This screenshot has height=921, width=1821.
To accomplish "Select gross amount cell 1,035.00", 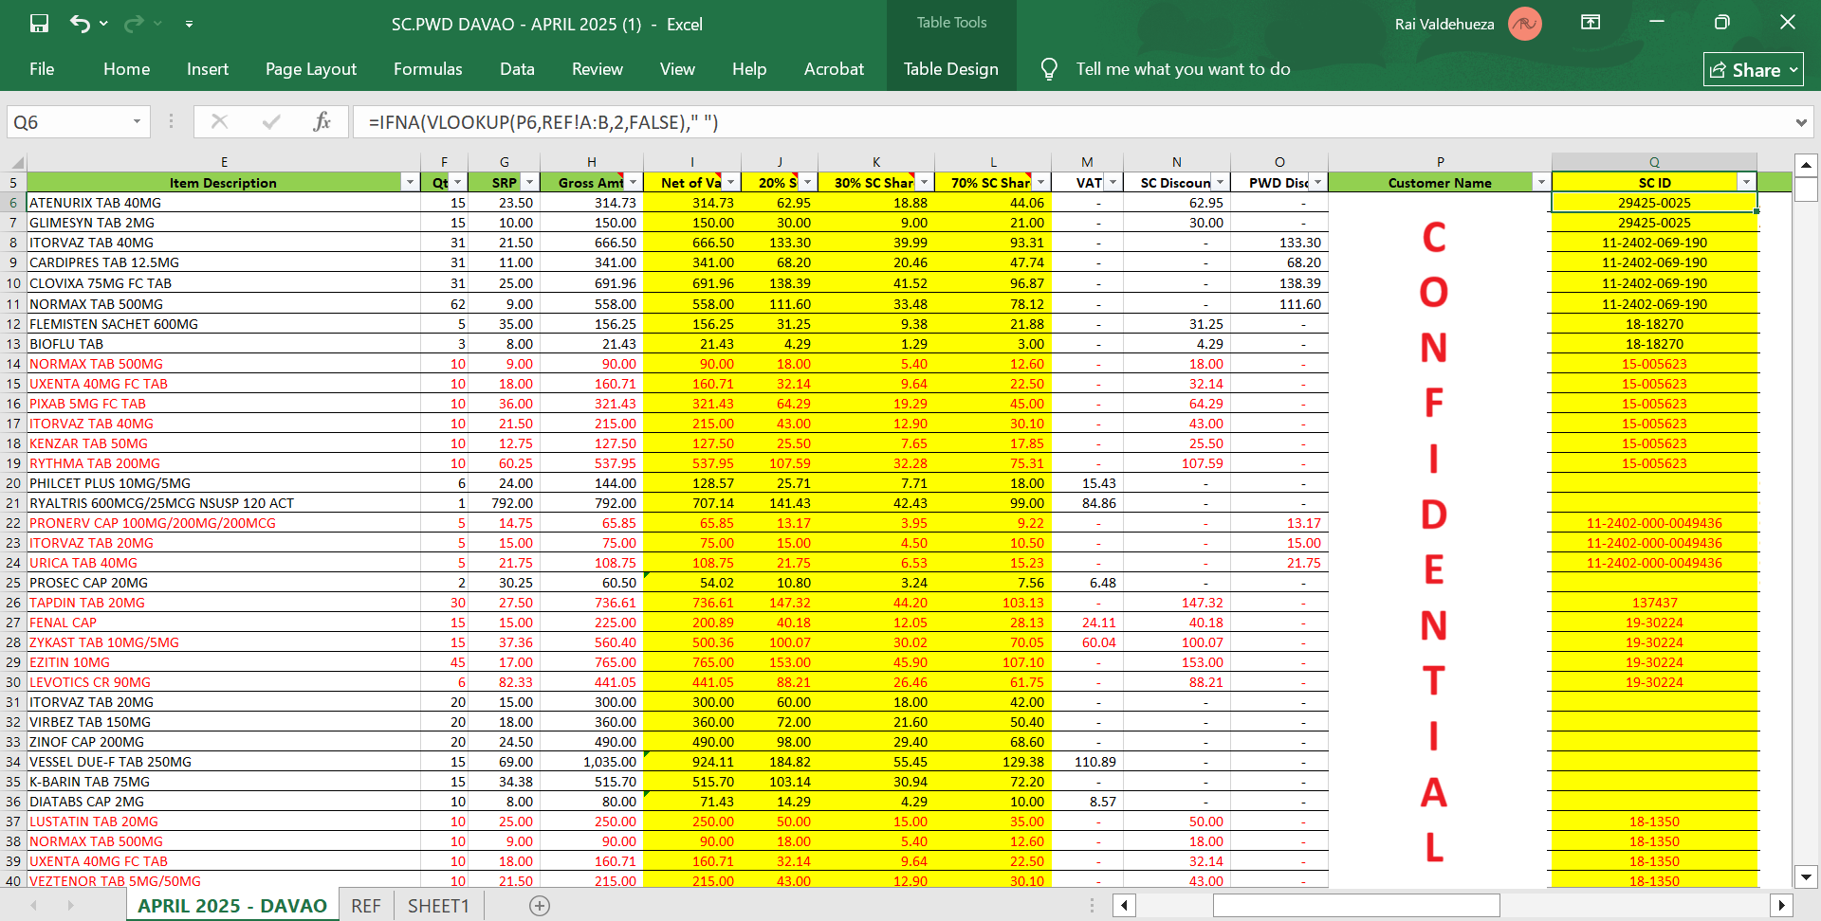I will 591,762.
